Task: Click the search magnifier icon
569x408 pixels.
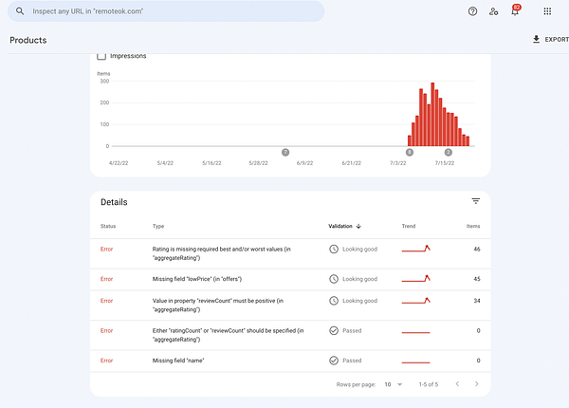Action: tap(19, 11)
